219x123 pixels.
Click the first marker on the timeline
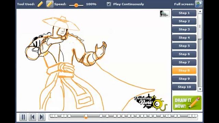(x=51, y=116)
